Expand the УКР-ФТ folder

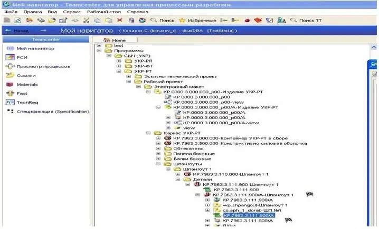(119, 66)
